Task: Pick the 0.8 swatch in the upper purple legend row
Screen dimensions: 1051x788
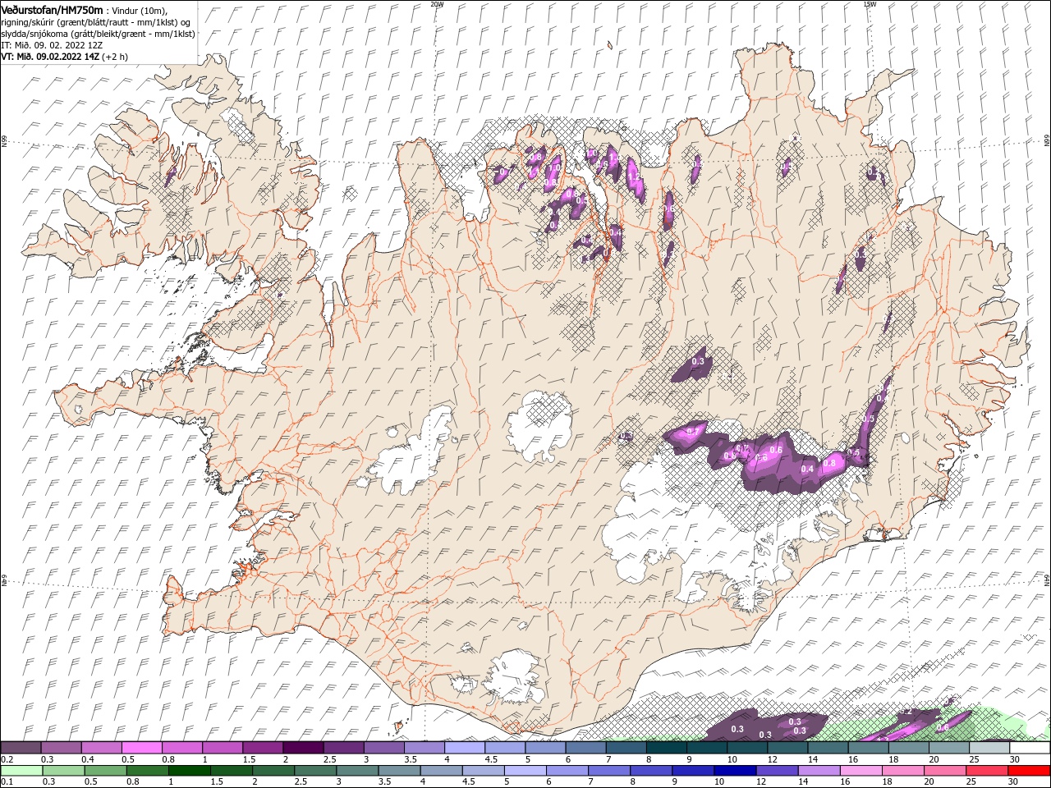Action: pos(181,748)
